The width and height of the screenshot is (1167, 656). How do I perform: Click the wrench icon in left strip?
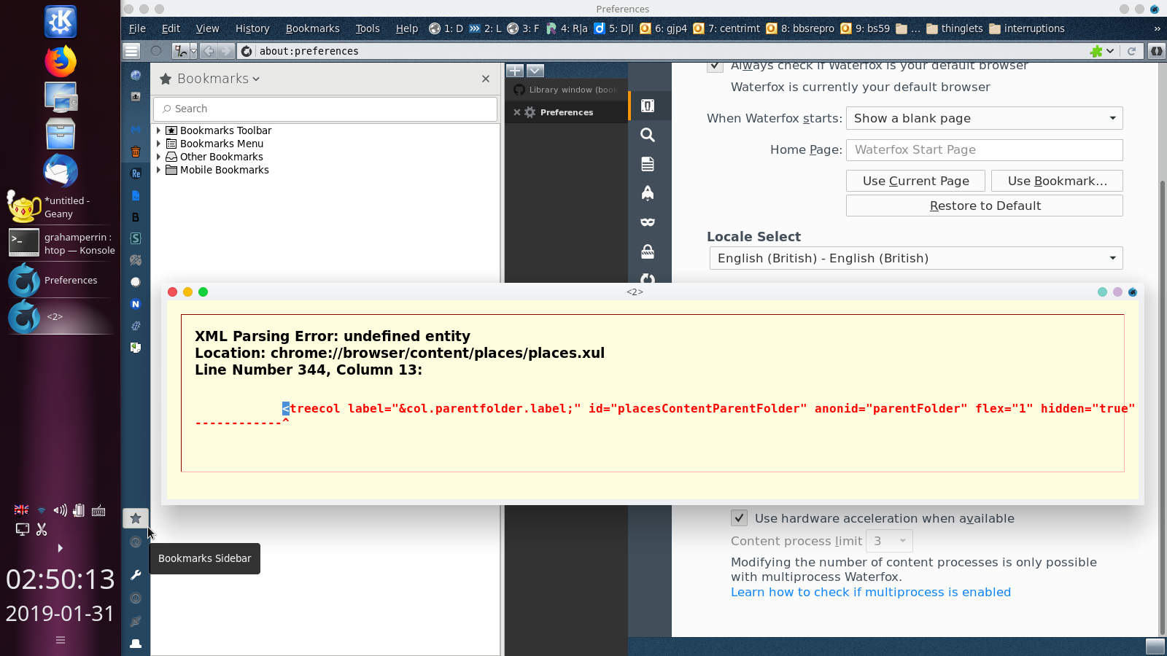[x=136, y=575]
